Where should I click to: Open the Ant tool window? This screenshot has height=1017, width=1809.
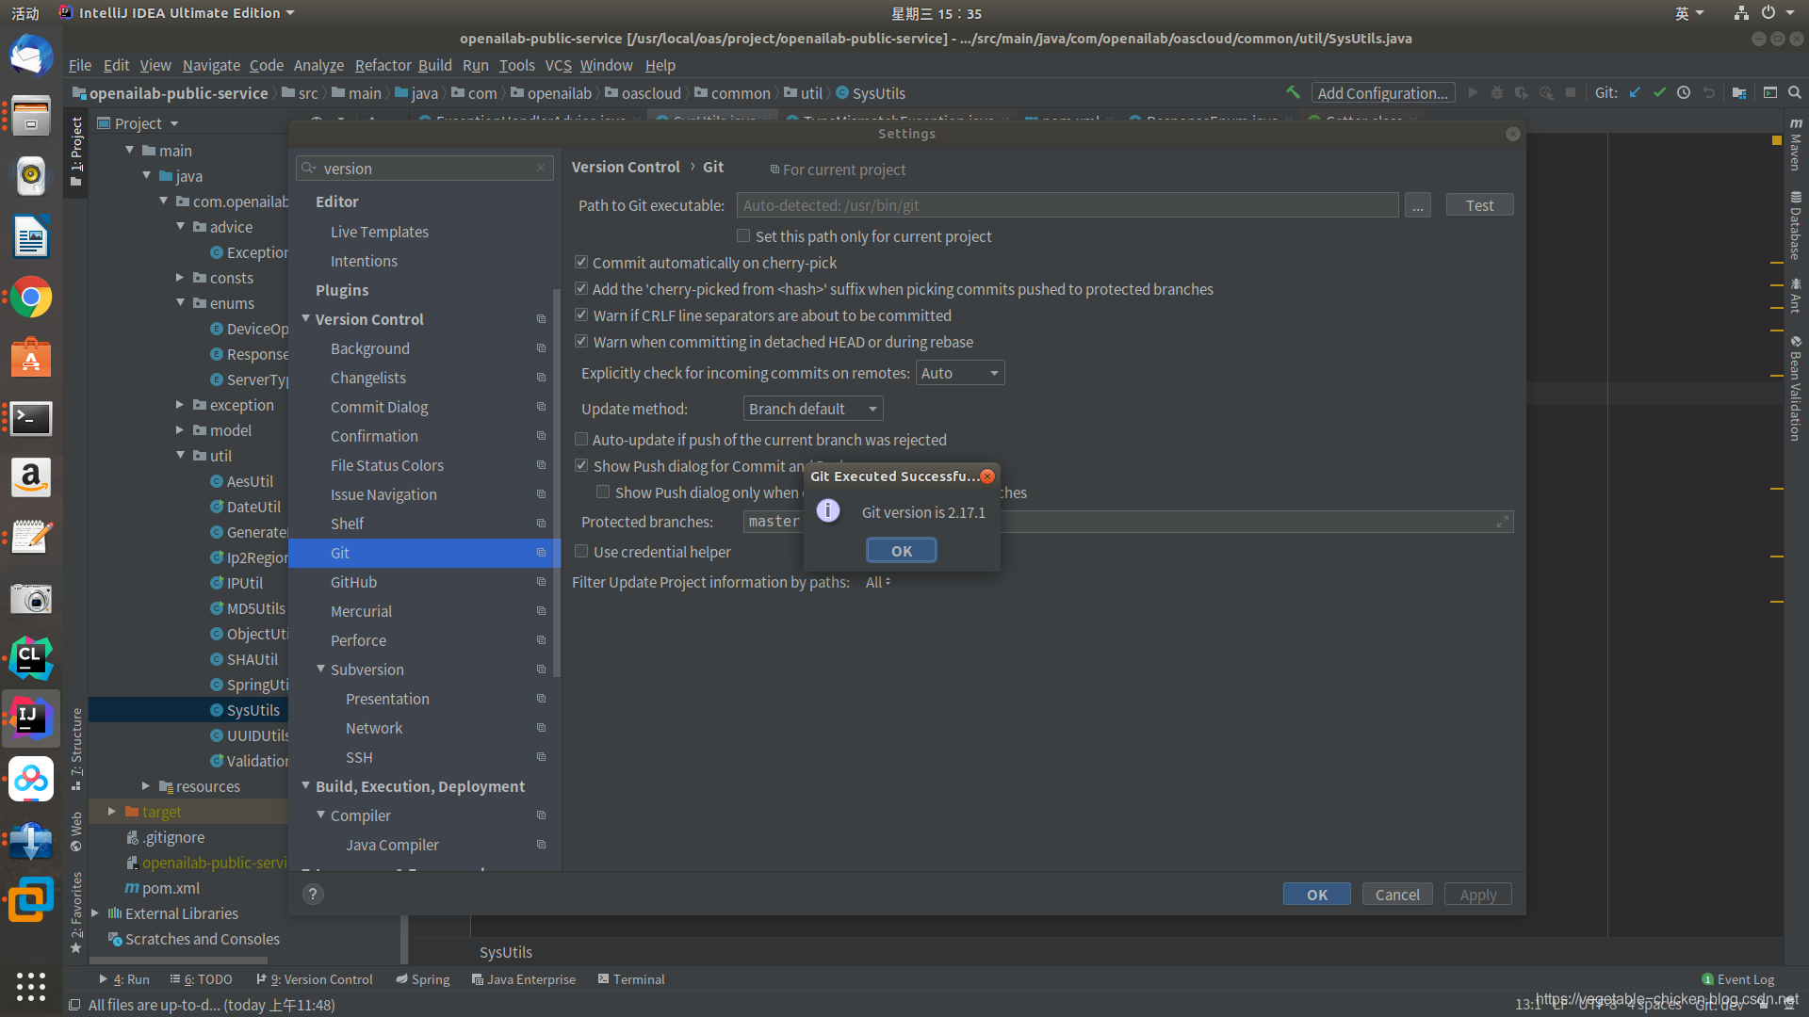click(1796, 299)
